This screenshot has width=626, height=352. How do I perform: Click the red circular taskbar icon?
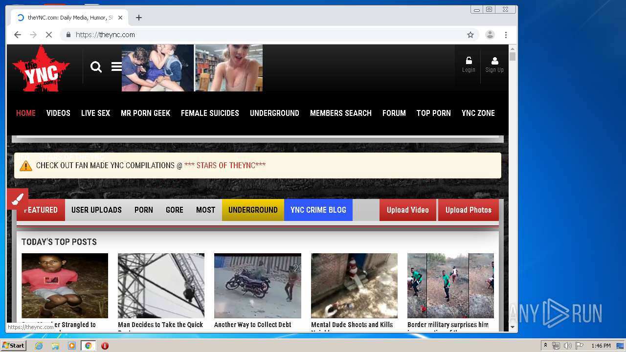coord(105,346)
